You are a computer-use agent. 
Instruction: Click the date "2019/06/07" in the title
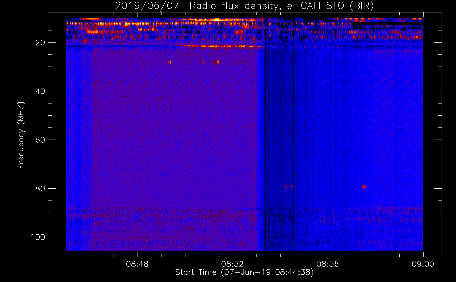[147, 6]
